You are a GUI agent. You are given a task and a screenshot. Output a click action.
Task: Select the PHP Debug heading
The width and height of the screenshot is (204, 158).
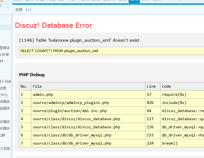32,75
